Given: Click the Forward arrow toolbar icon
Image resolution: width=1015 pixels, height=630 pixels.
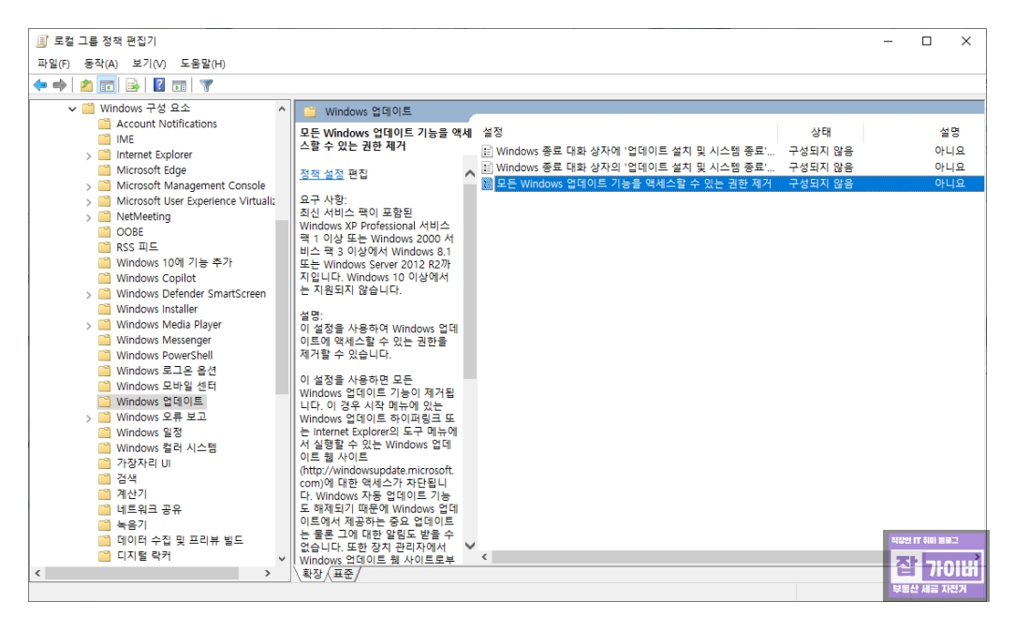Looking at the screenshot, I should click(60, 85).
